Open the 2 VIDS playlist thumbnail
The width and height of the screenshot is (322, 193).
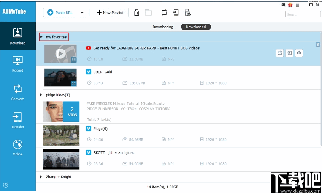tap(61, 111)
